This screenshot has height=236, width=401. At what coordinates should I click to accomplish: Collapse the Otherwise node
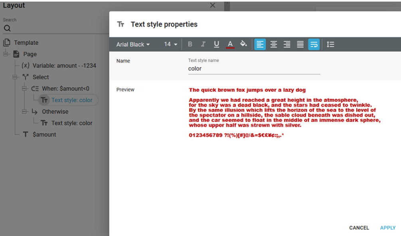pyautogui.click(x=25, y=112)
